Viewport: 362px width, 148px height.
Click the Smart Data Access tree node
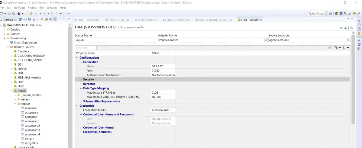tap(26, 43)
